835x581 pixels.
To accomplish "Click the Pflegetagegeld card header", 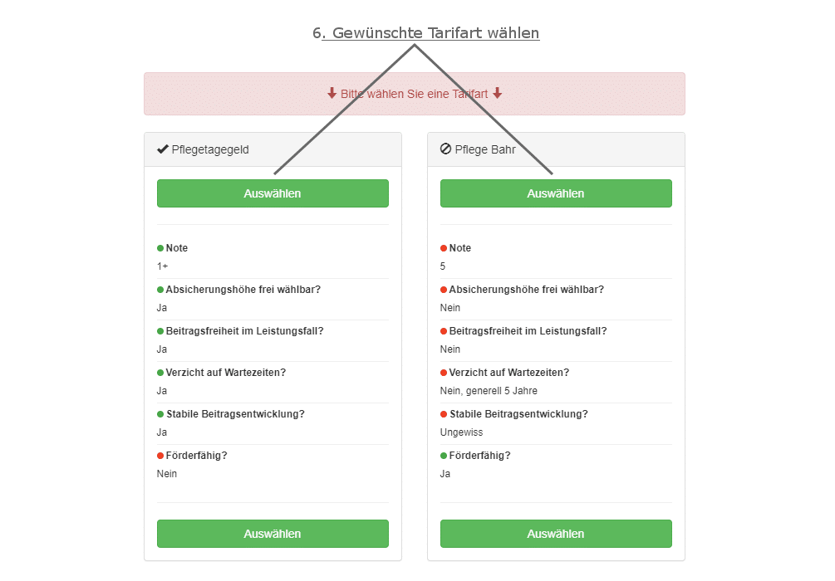I will 273,149.
